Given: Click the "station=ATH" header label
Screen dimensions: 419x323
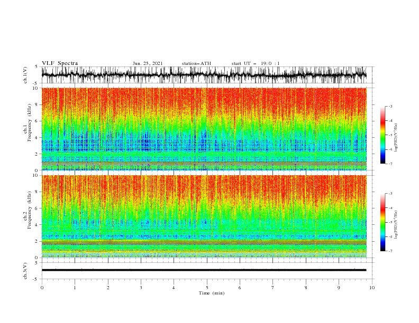Looking at the screenshot, I should click(x=196, y=63).
